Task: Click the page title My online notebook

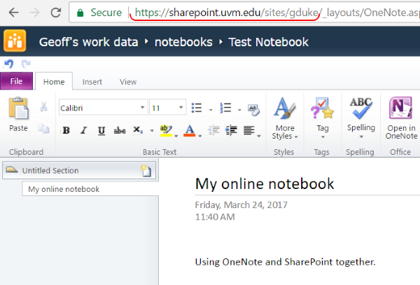Action: click(265, 184)
